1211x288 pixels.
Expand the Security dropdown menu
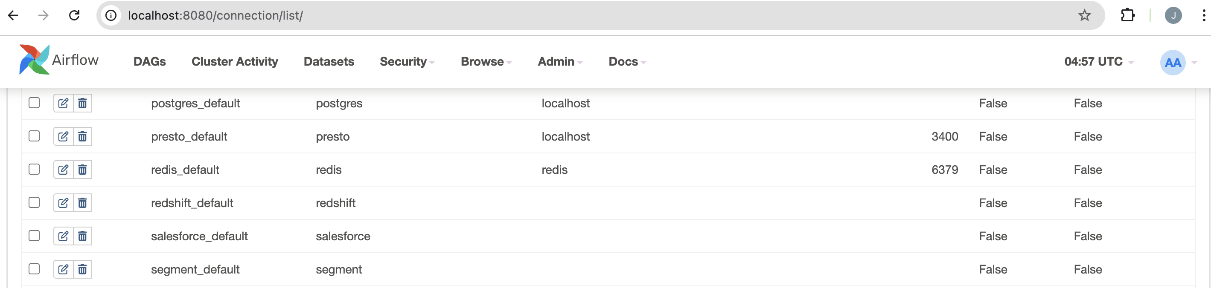(x=407, y=61)
